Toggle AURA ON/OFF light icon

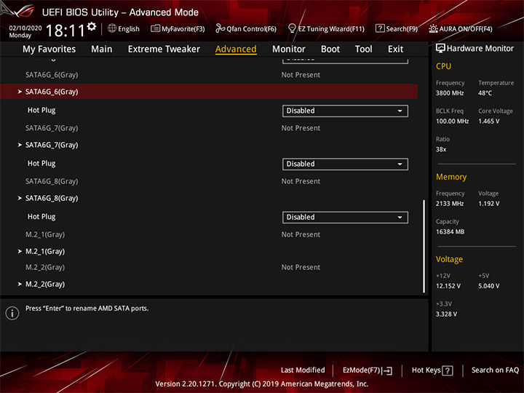(x=433, y=28)
